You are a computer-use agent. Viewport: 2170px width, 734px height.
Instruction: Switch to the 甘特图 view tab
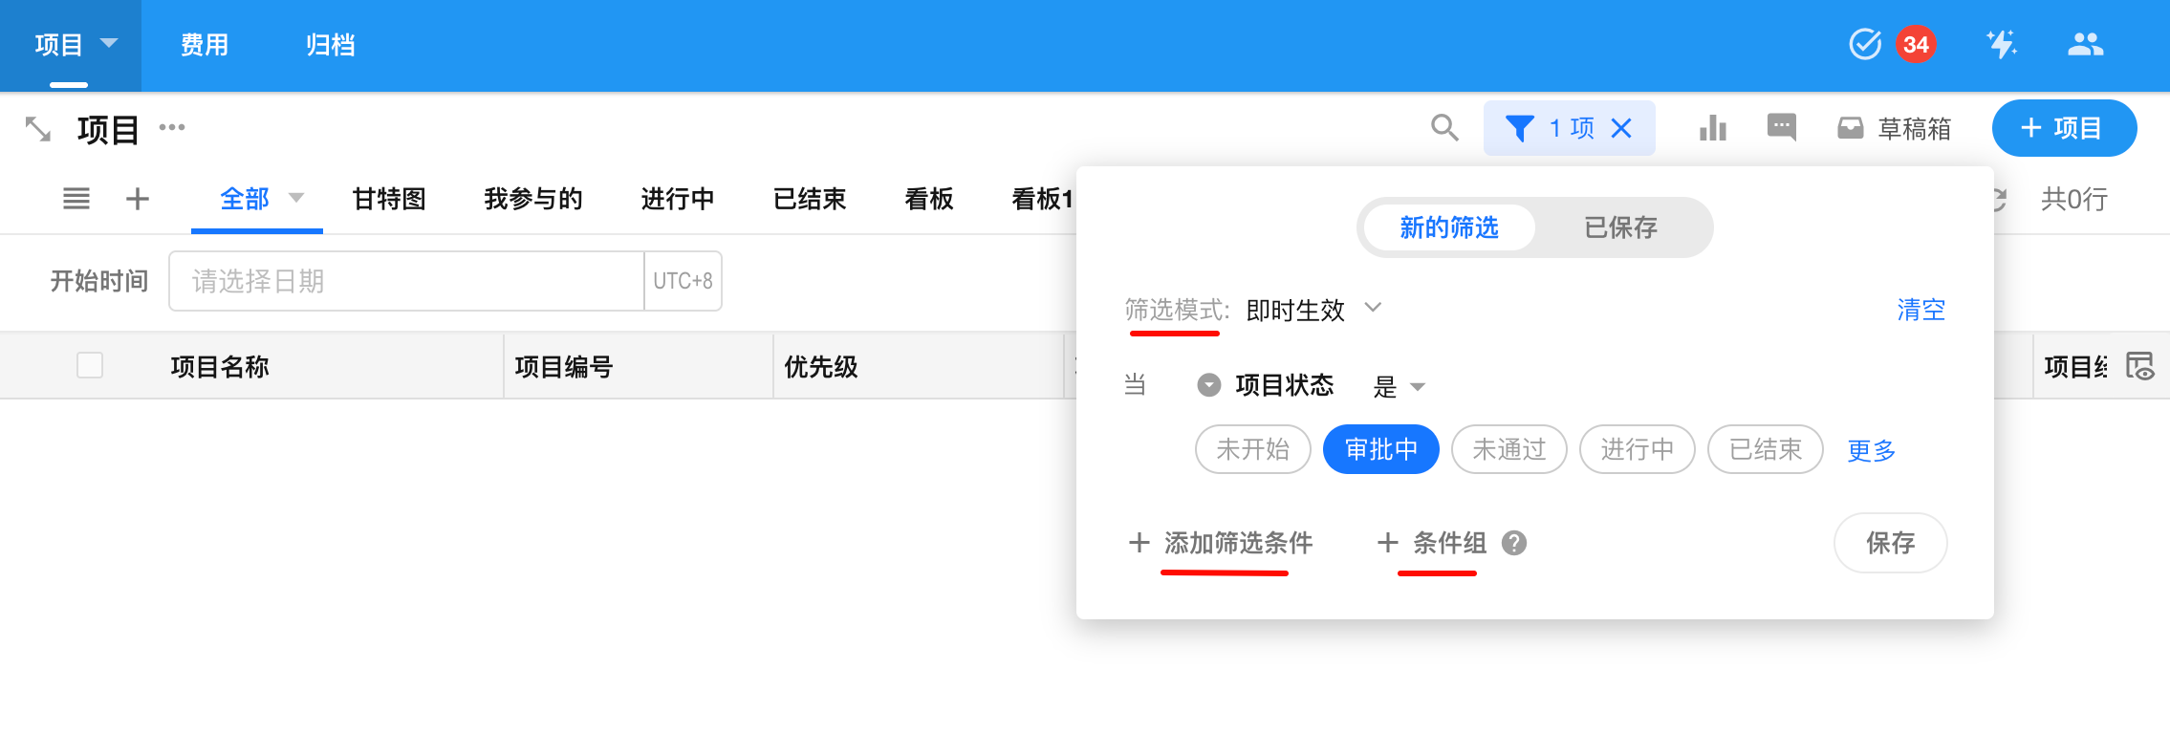point(389,199)
